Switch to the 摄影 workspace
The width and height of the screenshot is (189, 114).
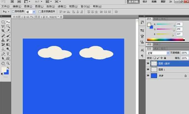point(163,2)
